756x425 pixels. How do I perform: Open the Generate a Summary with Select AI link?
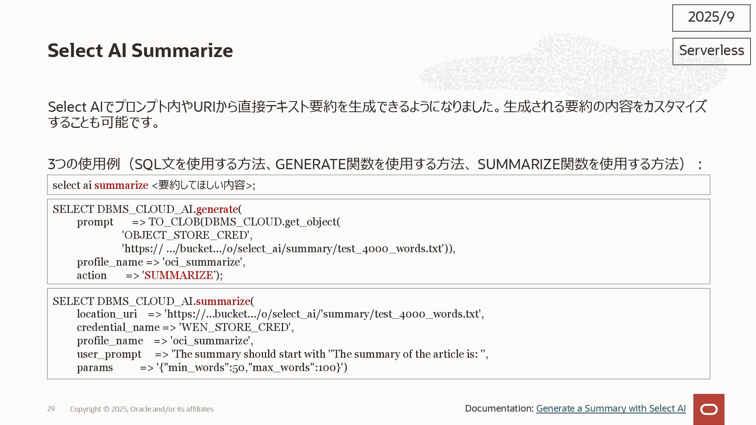(611, 408)
